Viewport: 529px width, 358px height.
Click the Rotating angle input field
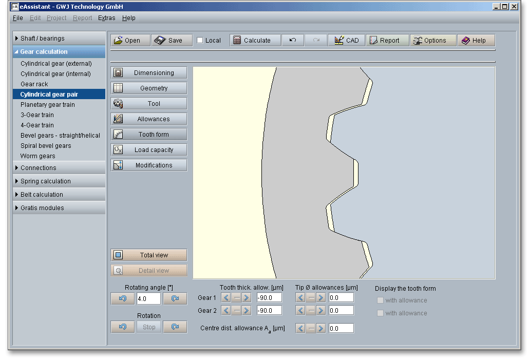pyautogui.click(x=148, y=299)
